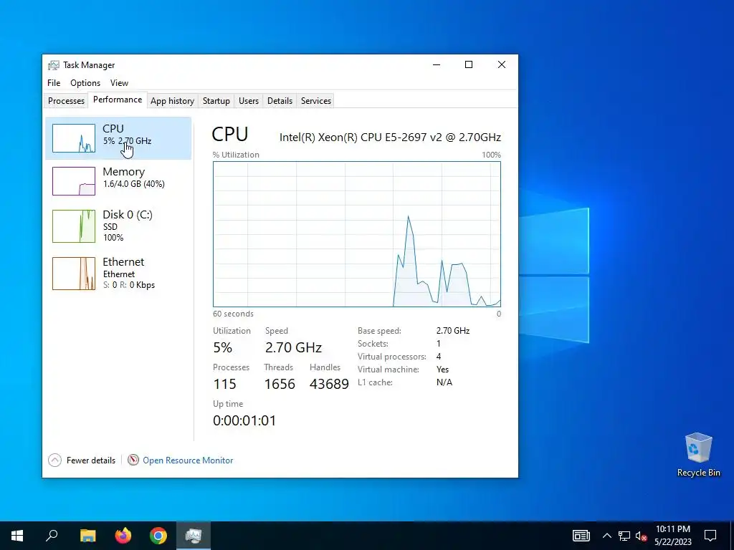Select the Ethernet resource item
This screenshot has width=734, height=550.
(x=118, y=273)
